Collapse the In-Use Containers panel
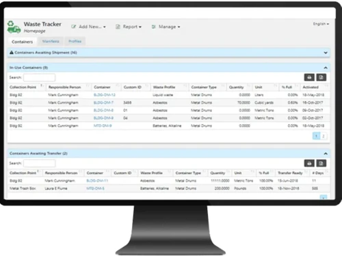The image size is (342, 256). point(326,68)
